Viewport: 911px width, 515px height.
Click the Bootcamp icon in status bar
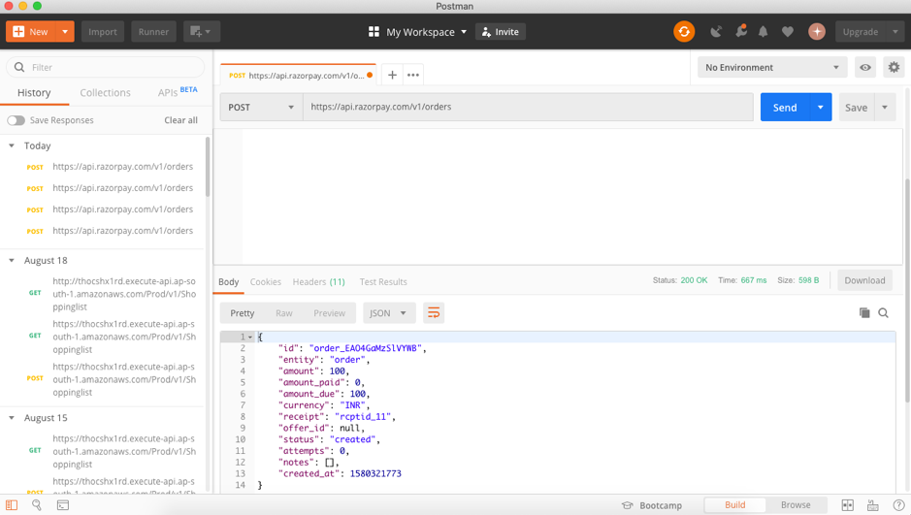pos(628,505)
